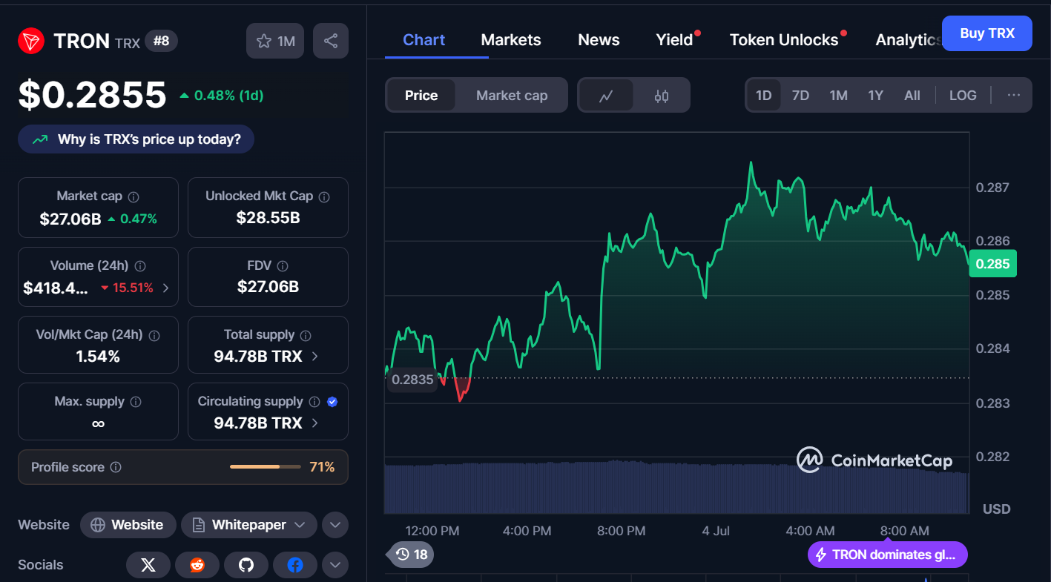Screen dimensions: 1051x582
Task: Click info icon beside Profile score
Action: [x=116, y=467]
